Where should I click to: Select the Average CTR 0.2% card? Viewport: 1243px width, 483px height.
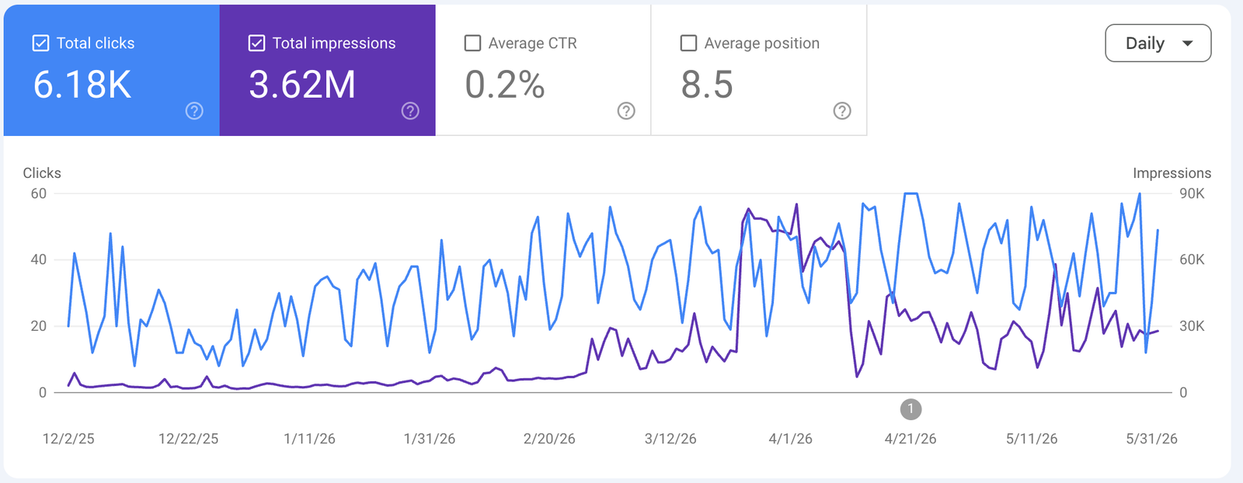click(543, 70)
